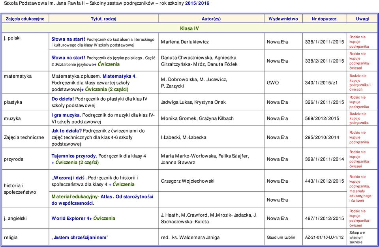Select approval number "AZ-21-01/10-LU-1/12"

tap(324, 237)
